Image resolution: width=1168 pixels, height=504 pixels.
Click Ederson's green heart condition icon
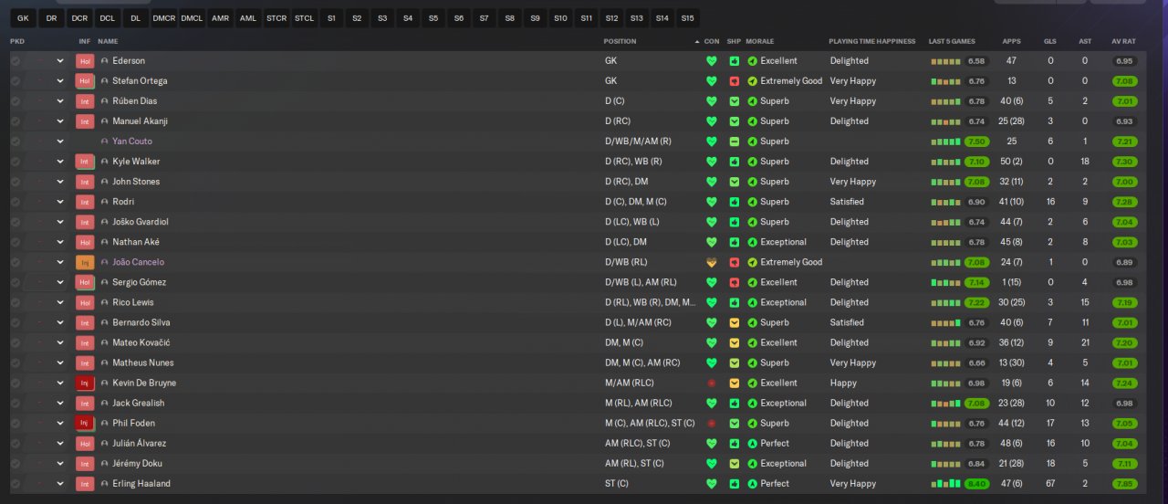click(x=712, y=61)
